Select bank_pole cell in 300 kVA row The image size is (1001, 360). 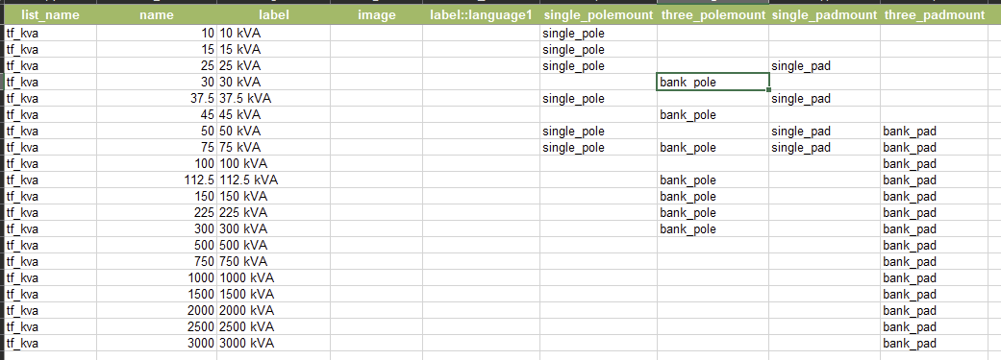[x=713, y=228]
